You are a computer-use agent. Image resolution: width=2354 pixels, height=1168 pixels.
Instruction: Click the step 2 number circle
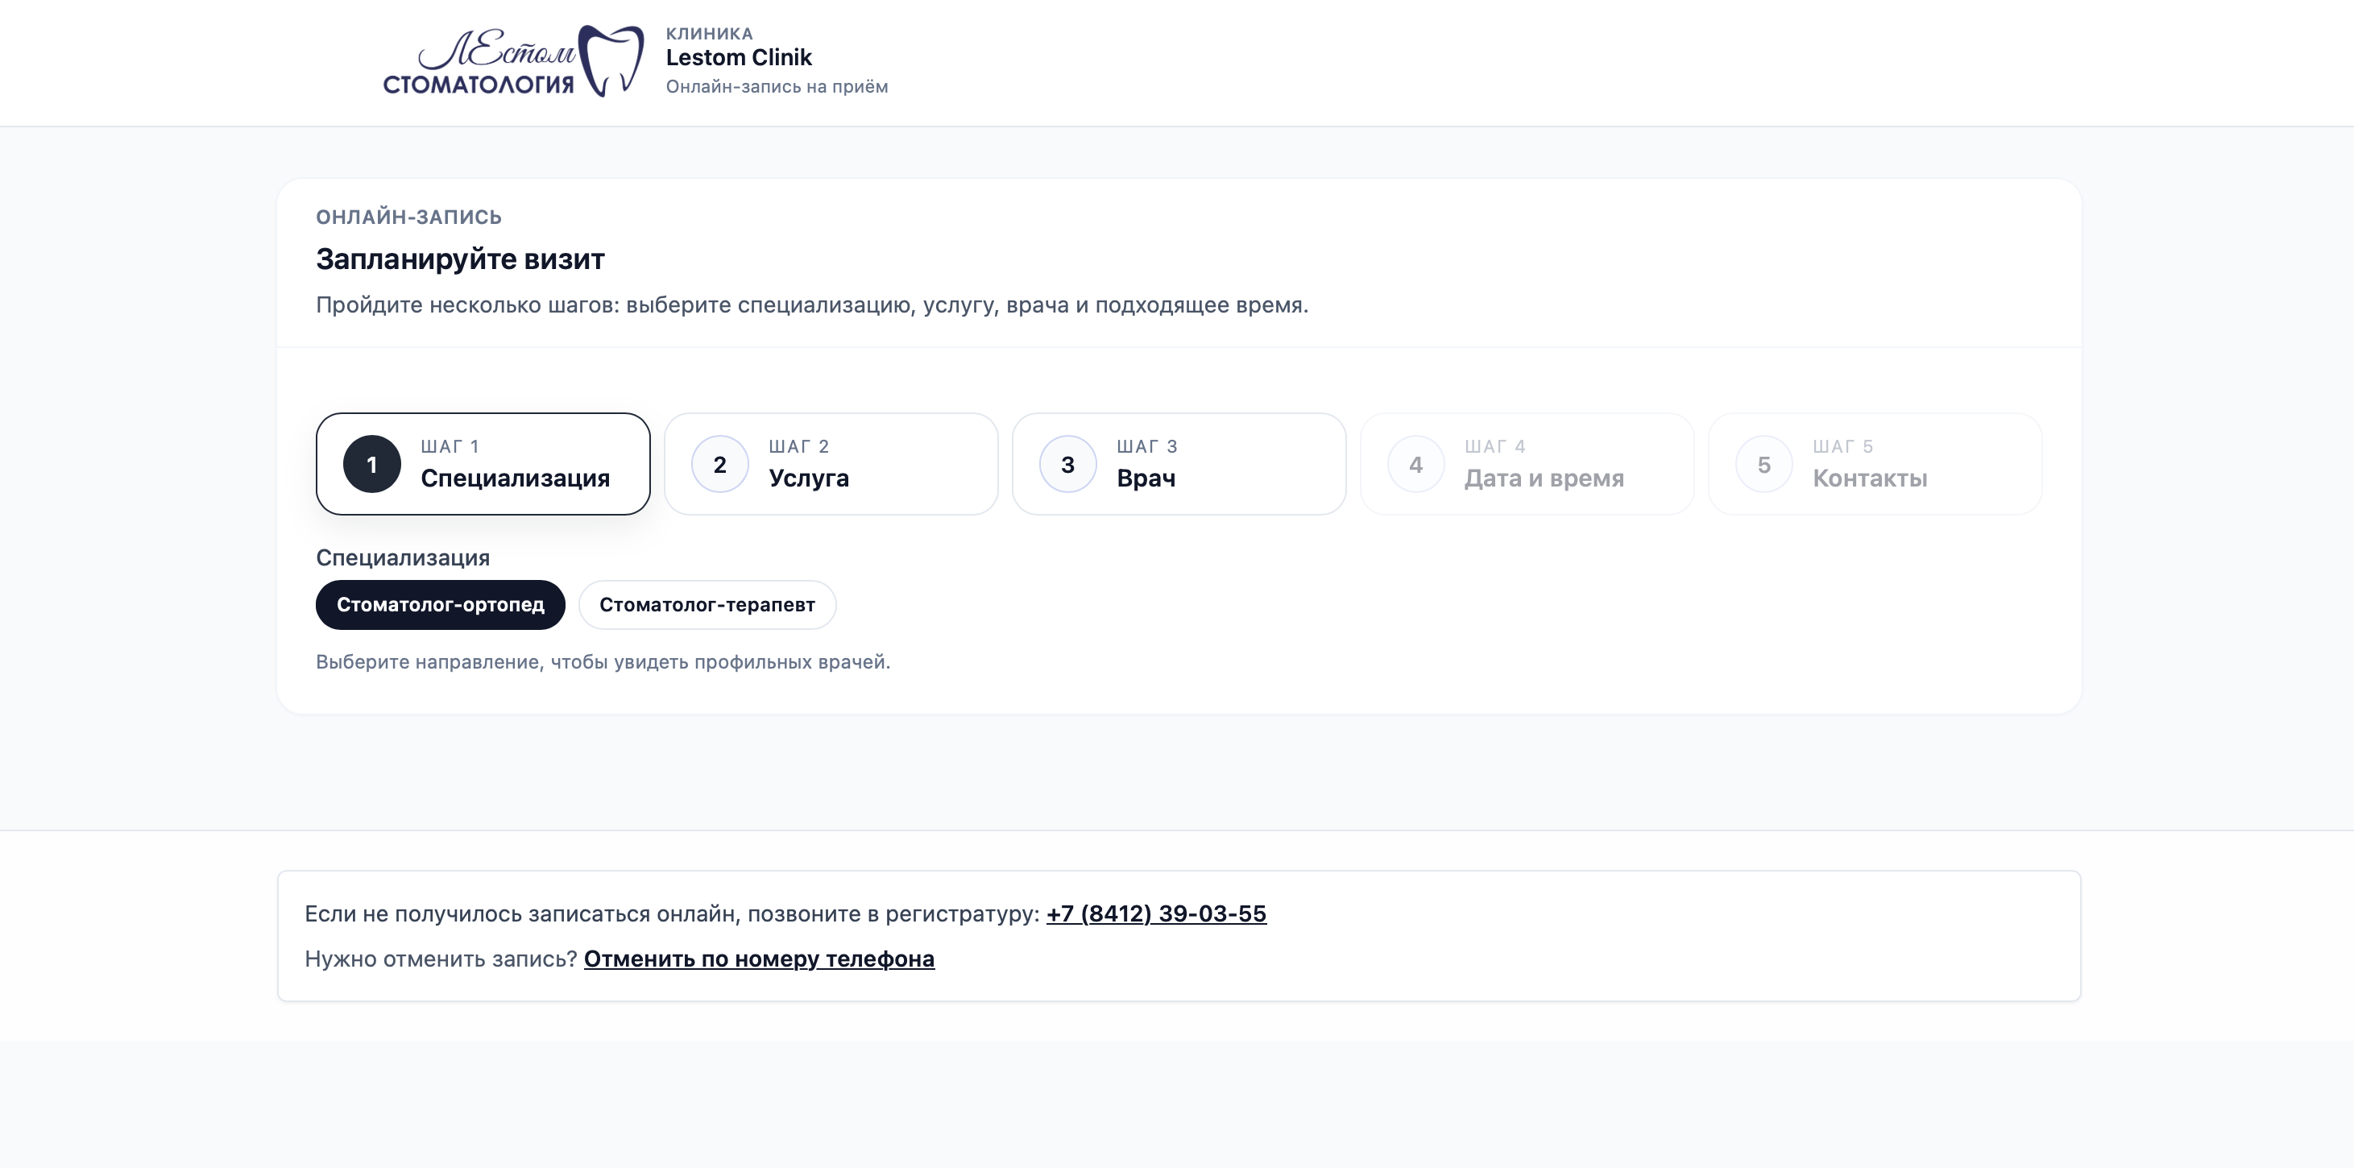coord(719,464)
